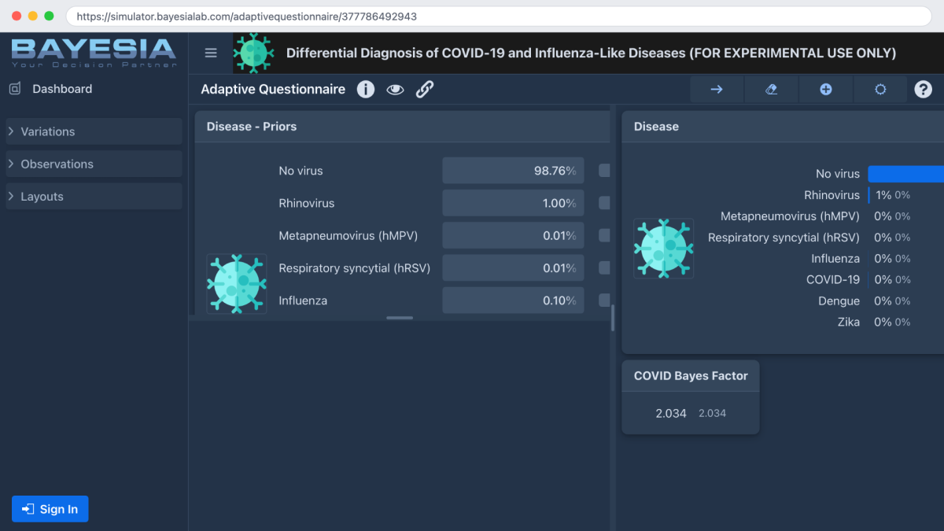Image resolution: width=944 pixels, height=531 pixels.
Task: Click the browser address bar URL
Action: [246, 16]
